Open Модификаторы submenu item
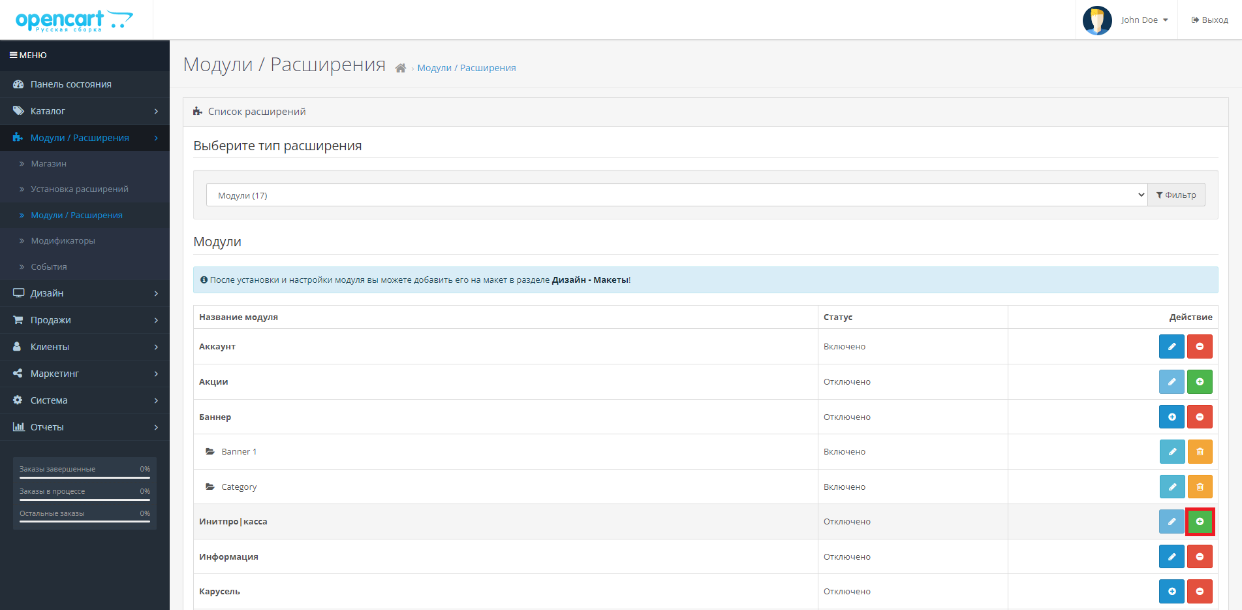 (85, 241)
